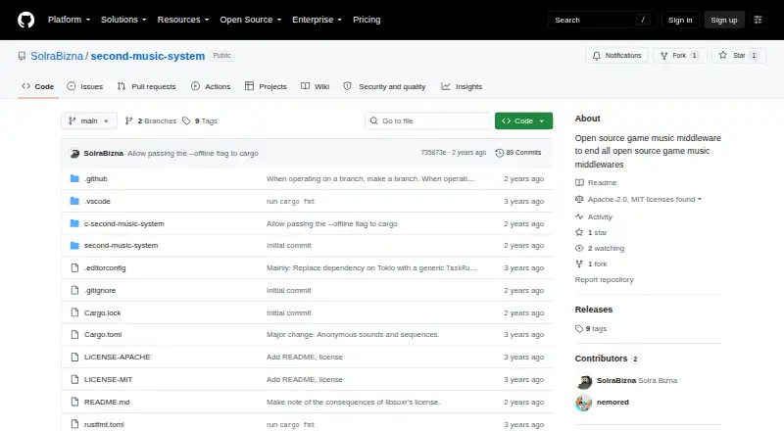The image size is (784, 431).
Task: Open the Pull requests tab
Action: pos(146,86)
